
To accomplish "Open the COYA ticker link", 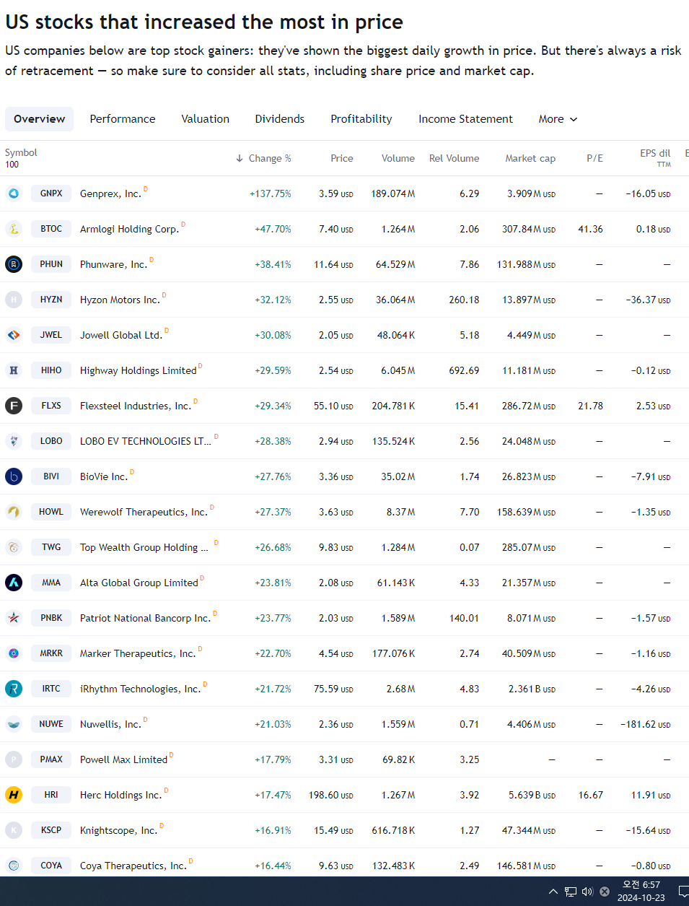I will tap(51, 866).
